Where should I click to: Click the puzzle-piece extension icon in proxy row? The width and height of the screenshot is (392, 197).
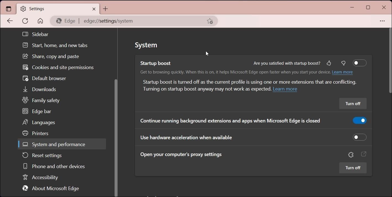(x=351, y=154)
